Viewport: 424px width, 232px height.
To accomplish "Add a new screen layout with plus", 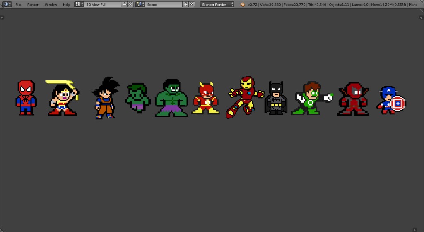I will [124, 4].
